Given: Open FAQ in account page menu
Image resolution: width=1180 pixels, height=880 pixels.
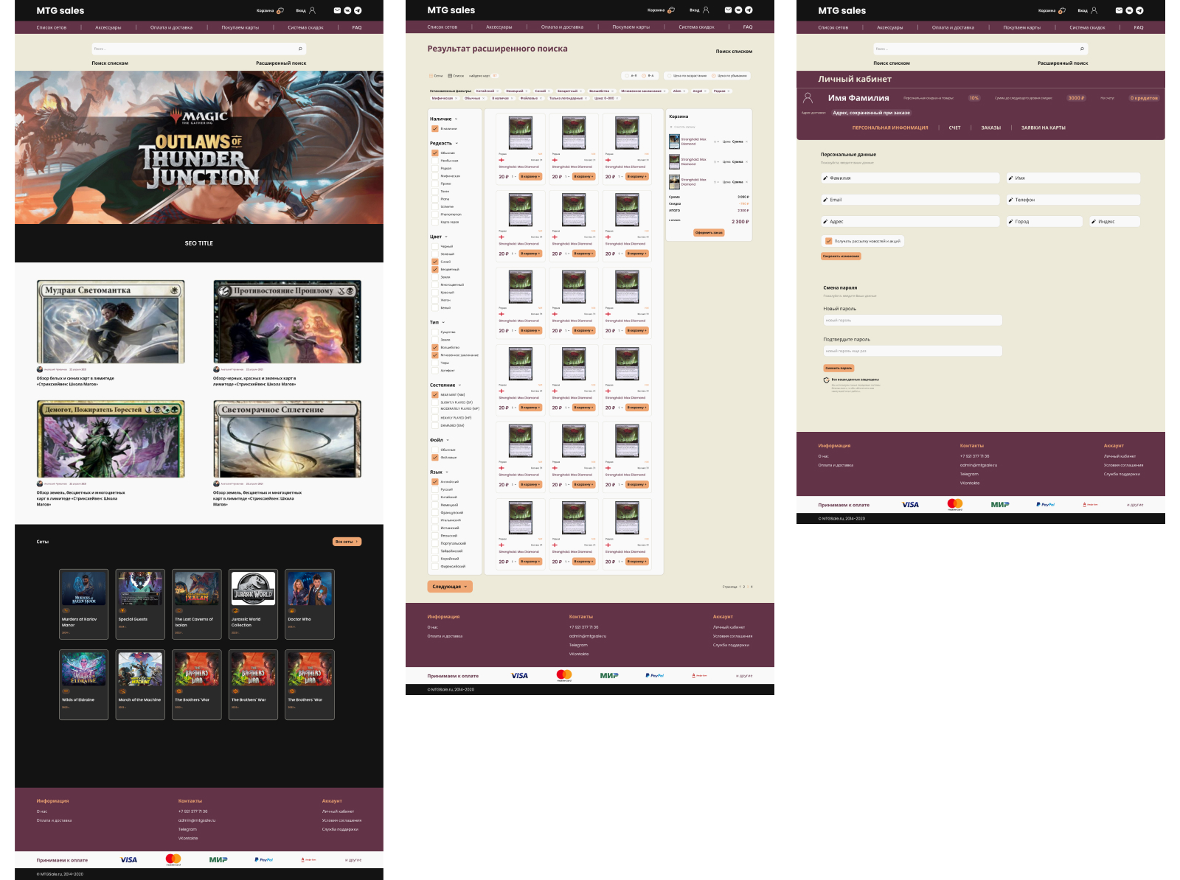Looking at the screenshot, I should 1139,27.
